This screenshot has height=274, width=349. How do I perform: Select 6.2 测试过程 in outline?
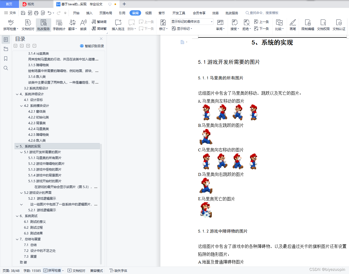pos(33,228)
